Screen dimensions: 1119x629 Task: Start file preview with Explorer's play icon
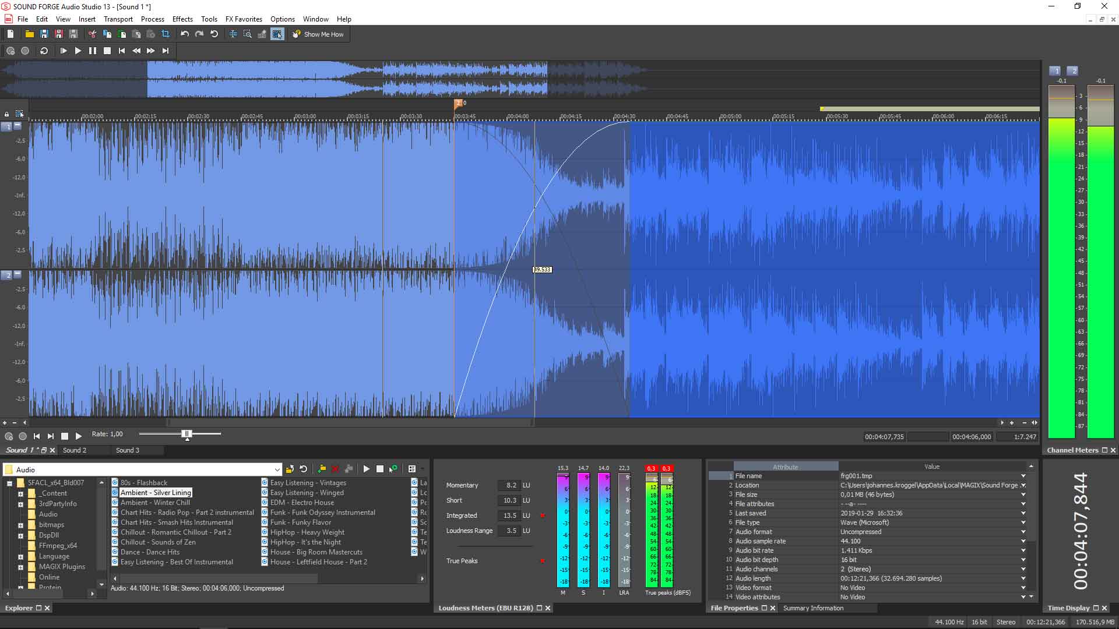coord(367,469)
